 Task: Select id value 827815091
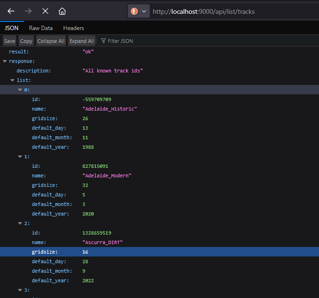pyautogui.click(x=95, y=166)
